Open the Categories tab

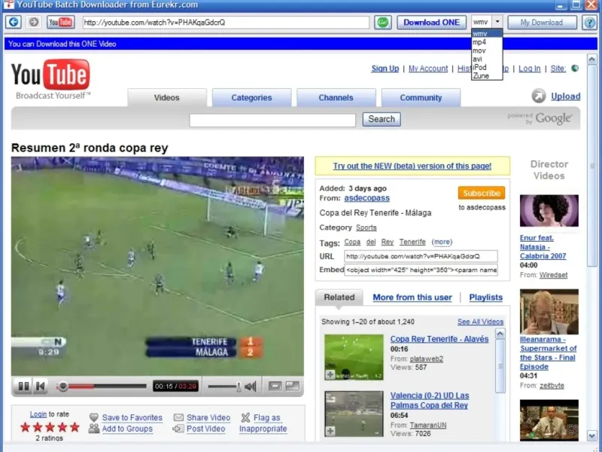(251, 98)
